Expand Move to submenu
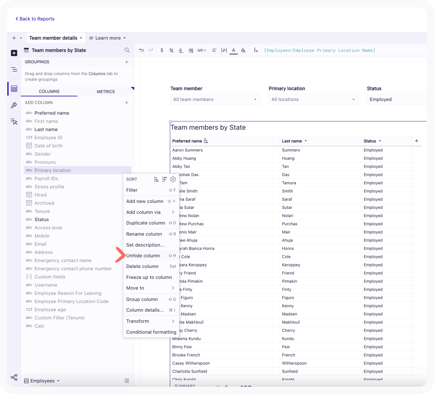Screen dimensions: 434x394 pyautogui.click(x=151, y=288)
